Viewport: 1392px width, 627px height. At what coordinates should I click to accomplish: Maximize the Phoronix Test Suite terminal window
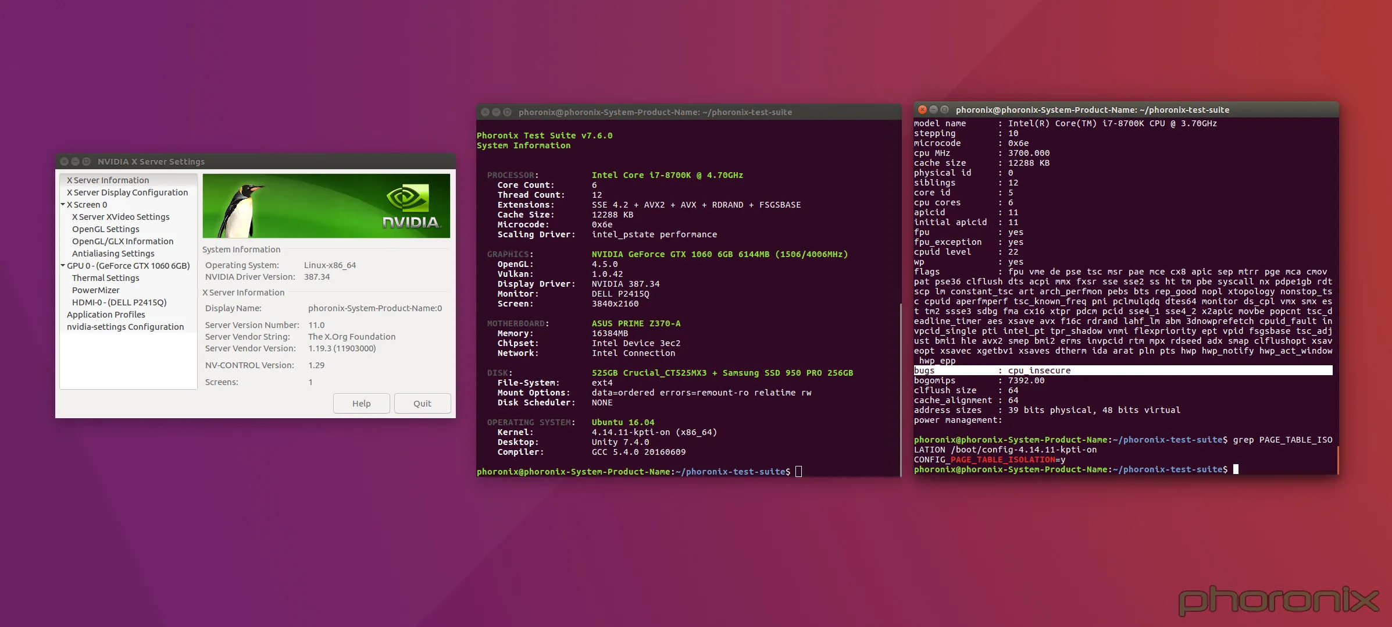coord(507,112)
